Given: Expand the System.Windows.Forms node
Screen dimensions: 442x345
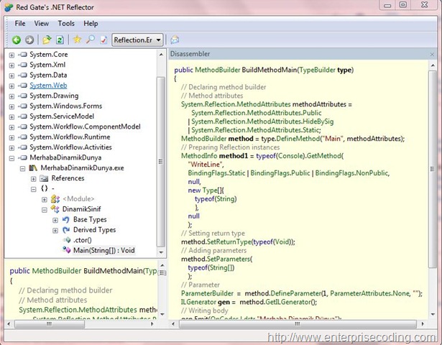Looking at the screenshot, I should tap(11, 107).
